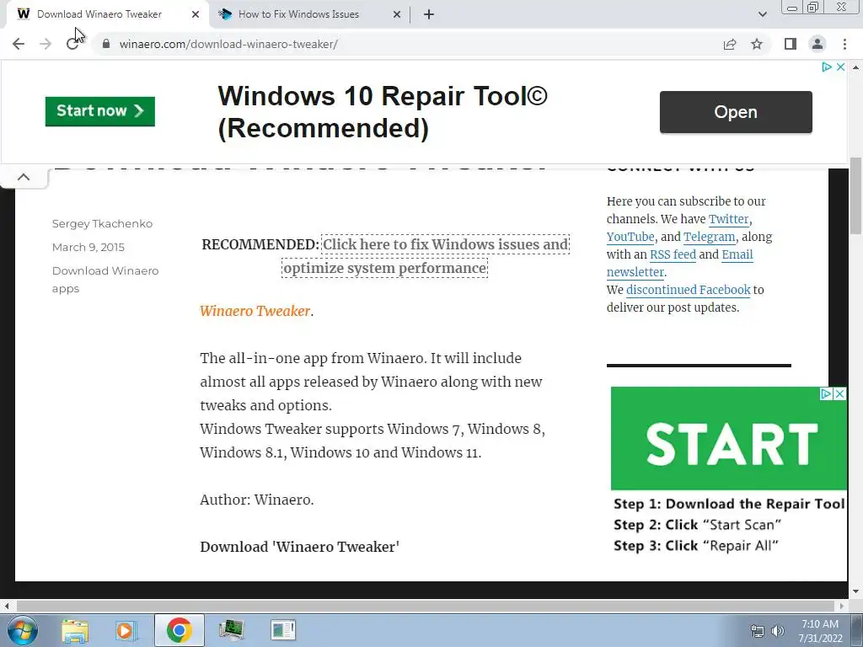863x647 pixels.
Task: Open the last pinned taskbar app icon
Action: click(283, 630)
